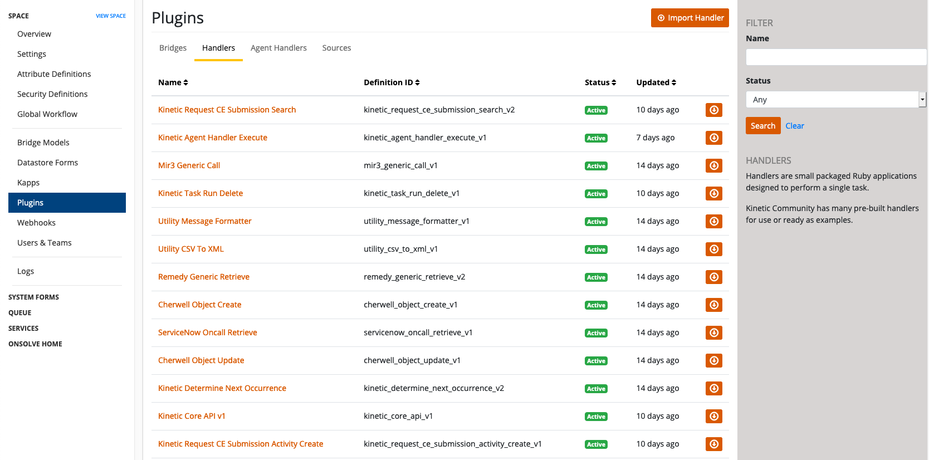929x460 pixels.
Task: Open Mir3 Generic Call handler link
Action: [x=189, y=165]
